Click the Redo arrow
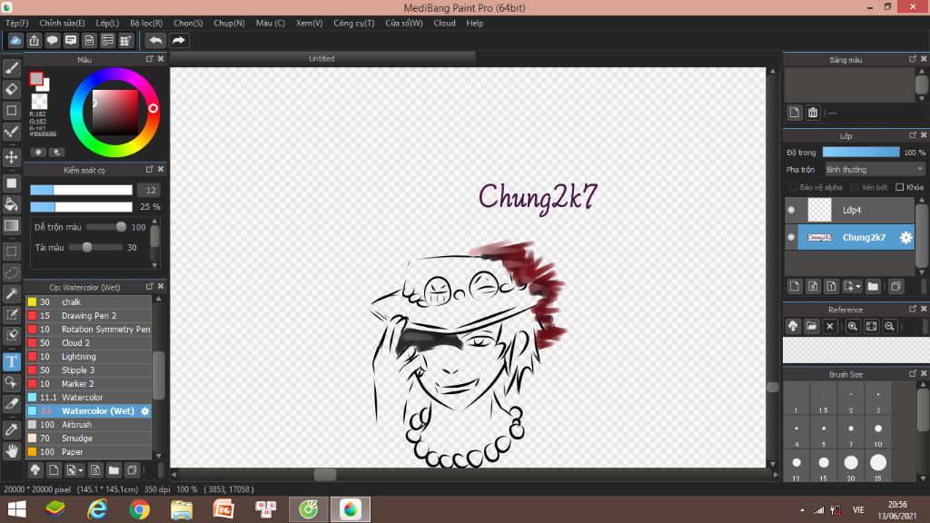 point(178,40)
